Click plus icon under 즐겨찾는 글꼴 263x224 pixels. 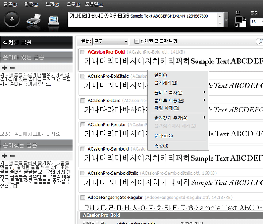(x=4, y=156)
